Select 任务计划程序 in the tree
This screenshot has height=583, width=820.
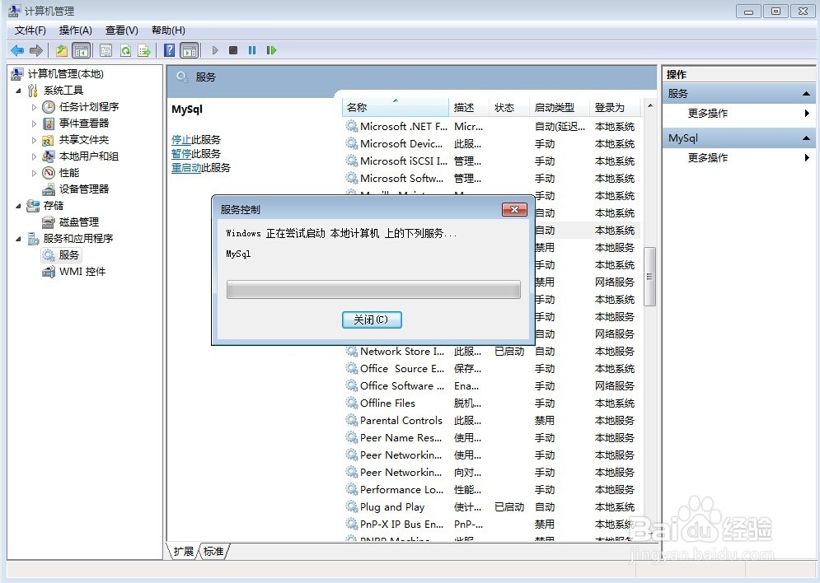pyautogui.click(x=89, y=107)
